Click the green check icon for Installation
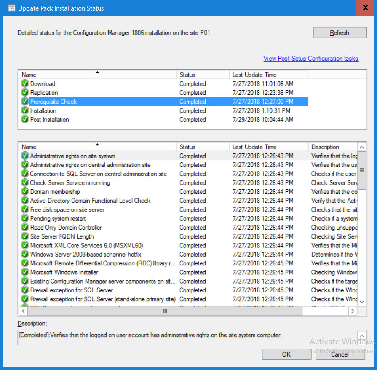 [x=25, y=111]
